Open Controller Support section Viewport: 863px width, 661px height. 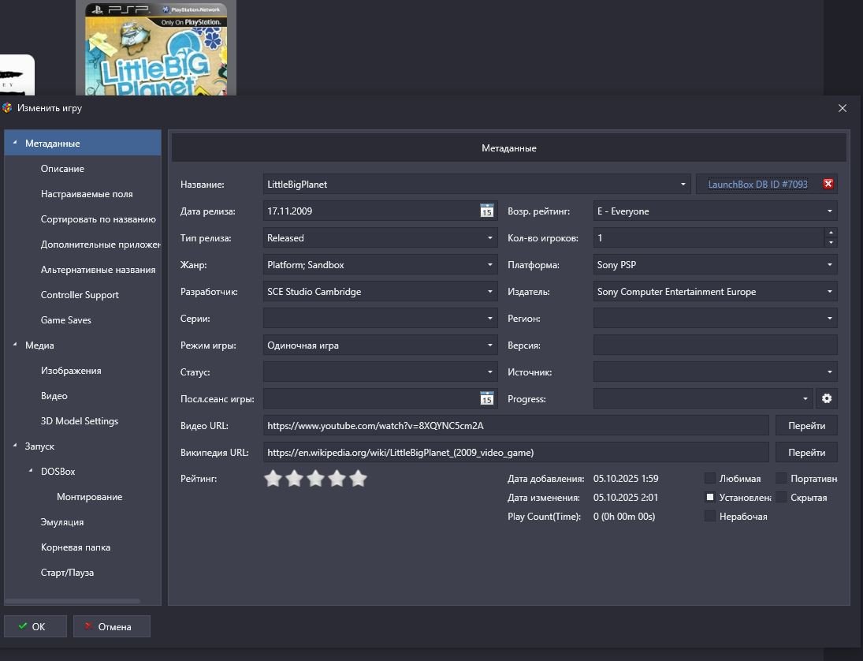point(80,295)
